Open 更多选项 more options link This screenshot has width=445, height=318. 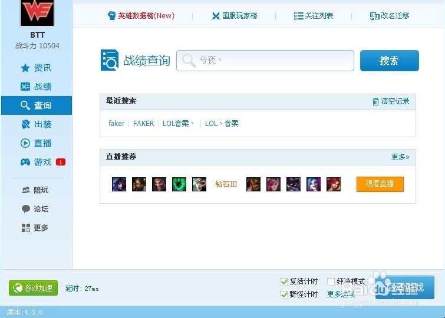coord(341,294)
